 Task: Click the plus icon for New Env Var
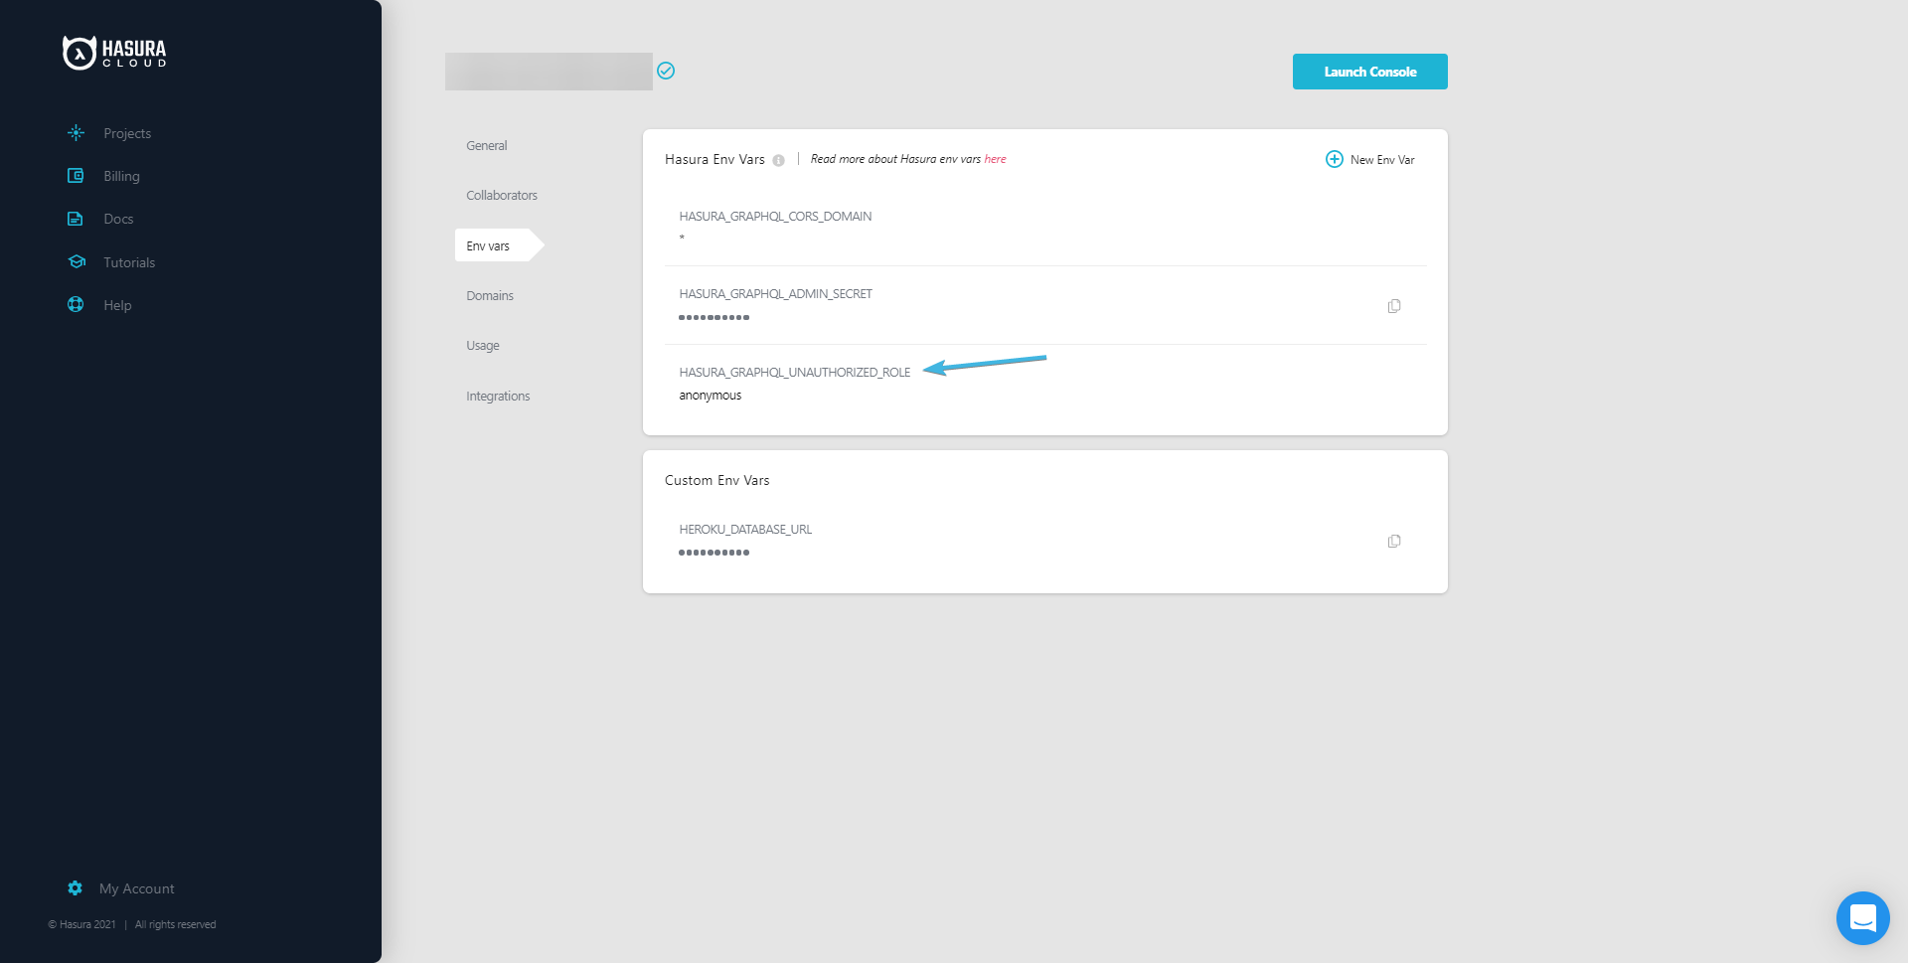pos(1335,159)
